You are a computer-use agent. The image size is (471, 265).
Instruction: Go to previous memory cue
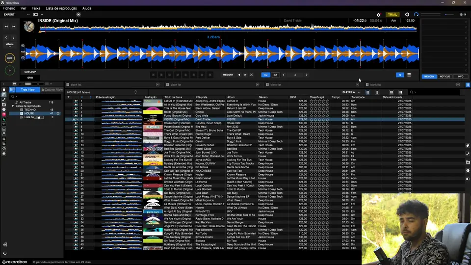pos(239,75)
